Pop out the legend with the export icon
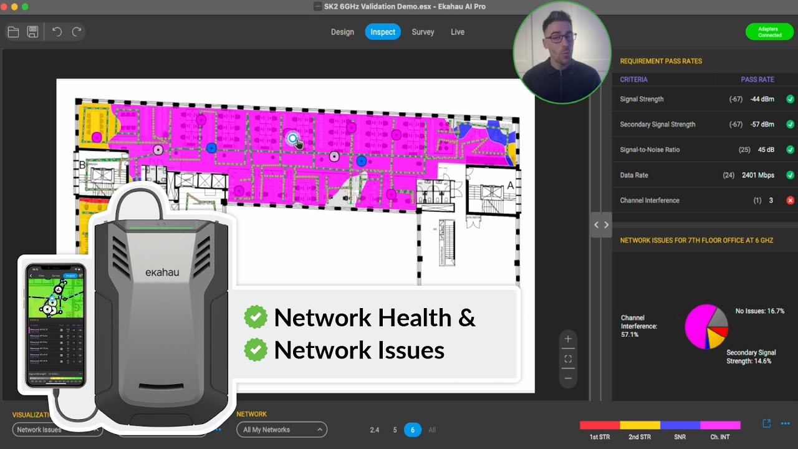Viewport: 798px width, 449px height. [x=767, y=423]
